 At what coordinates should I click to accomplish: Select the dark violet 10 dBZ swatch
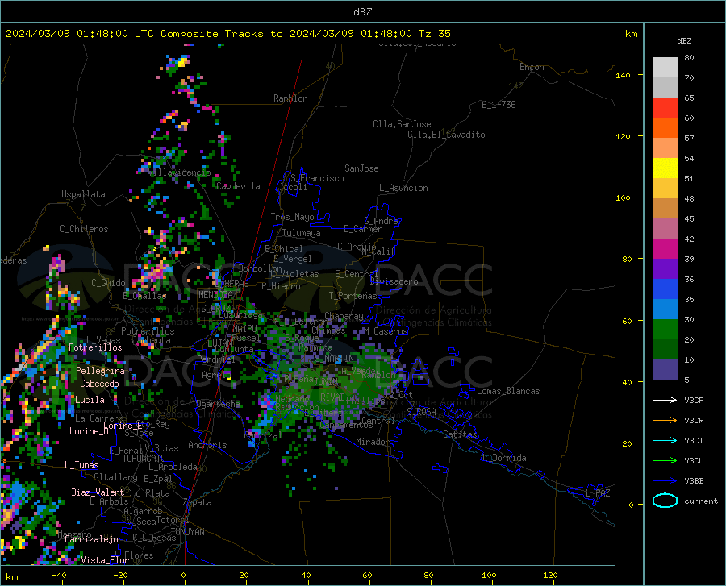tap(665, 370)
